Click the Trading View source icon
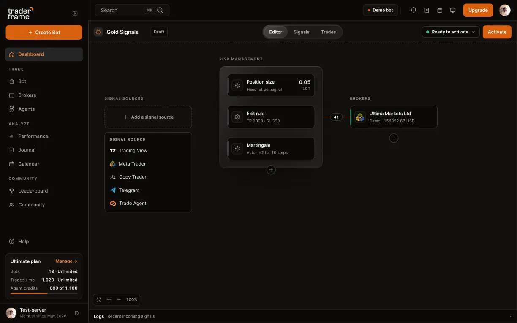This screenshot has height=323, width=517. (x=113, y=151)
